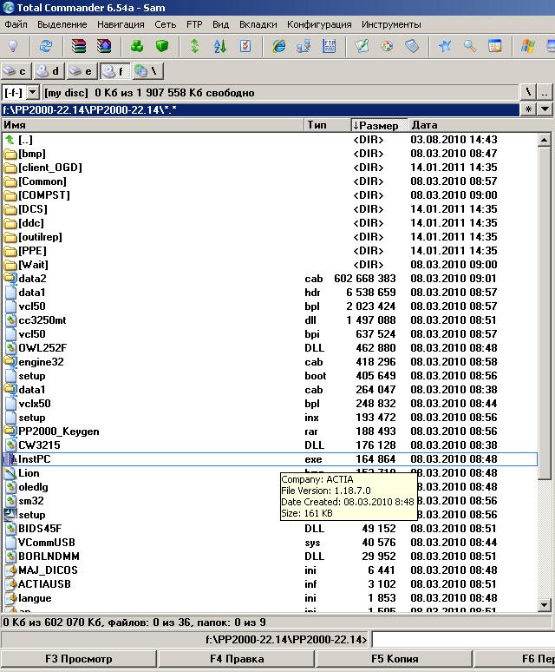Click the Windows flag toolbar icon
Screen dimensions: 555x672
point(527,46)
